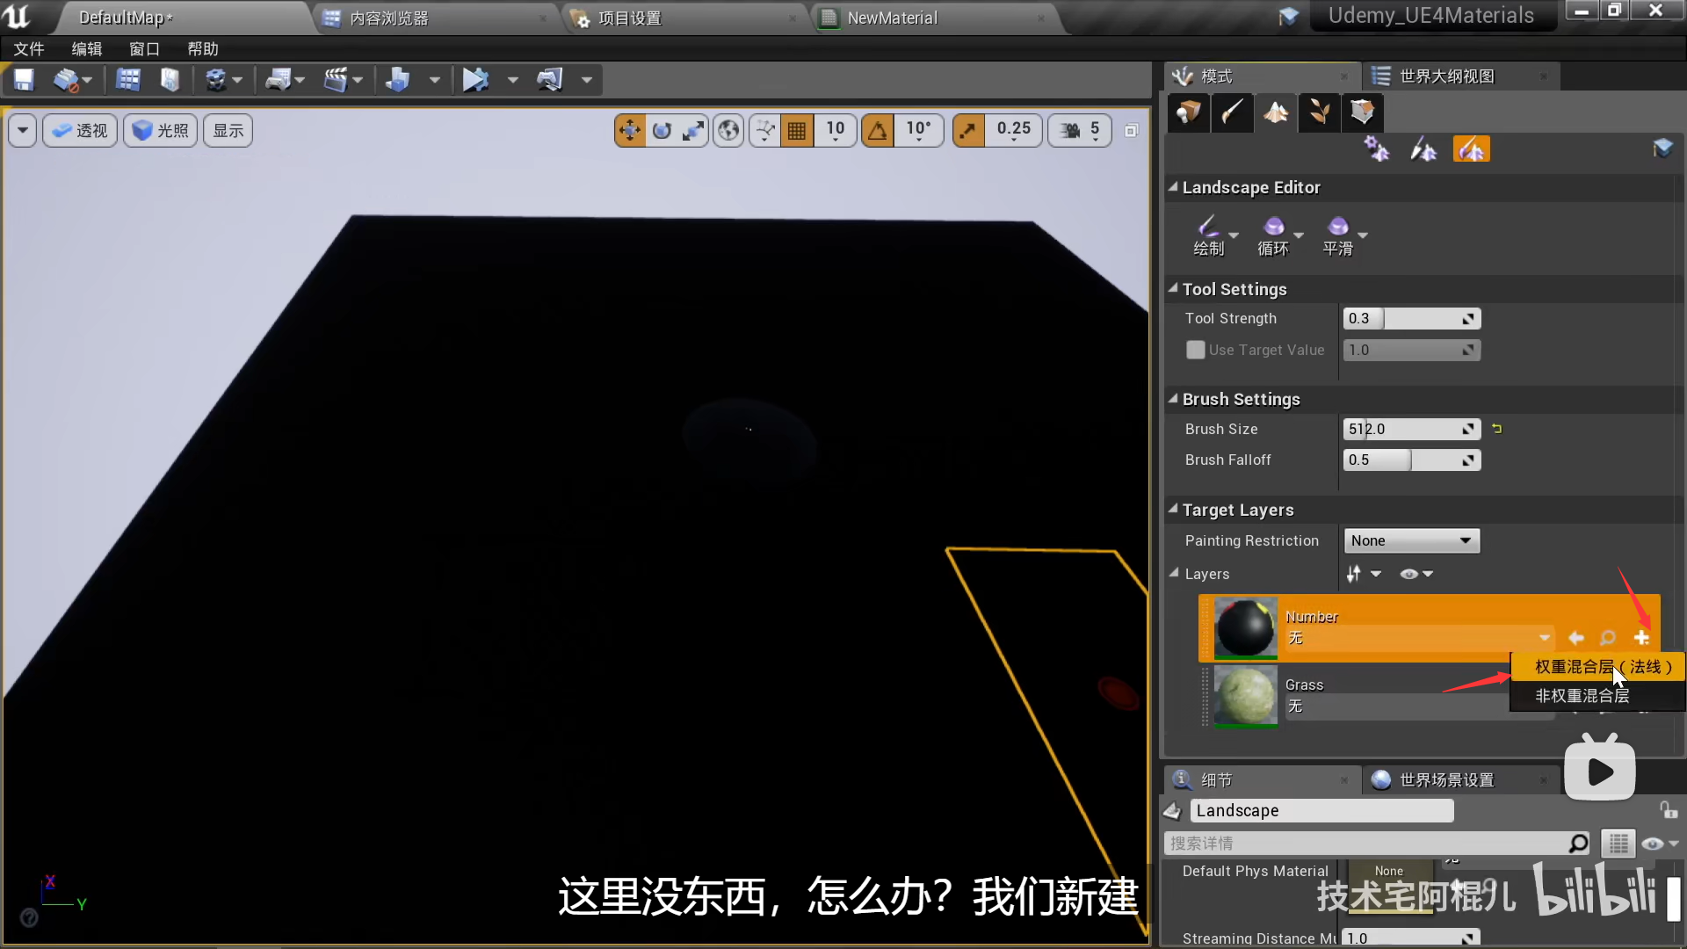Screen dimensions: 1687x949
Task: Switch to the 项目设置 tab
Action: [x=629, y=18]
